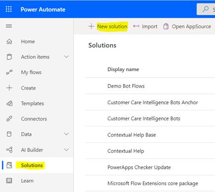Open My flows in the sidebar
The height and width of the screenshot is (192, 215).
point(31,73)
